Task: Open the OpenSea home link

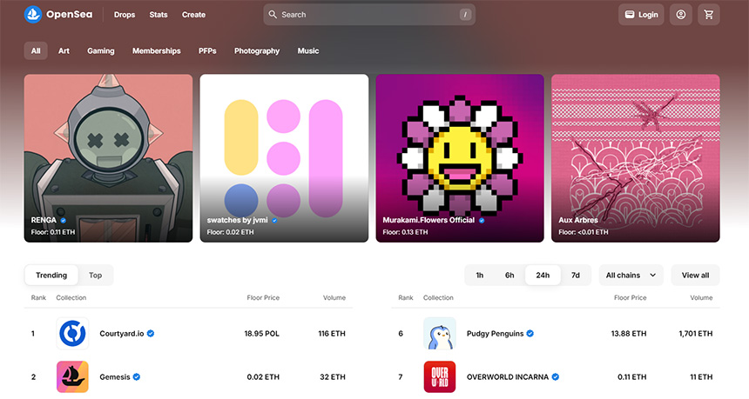Action: (58, 14)
